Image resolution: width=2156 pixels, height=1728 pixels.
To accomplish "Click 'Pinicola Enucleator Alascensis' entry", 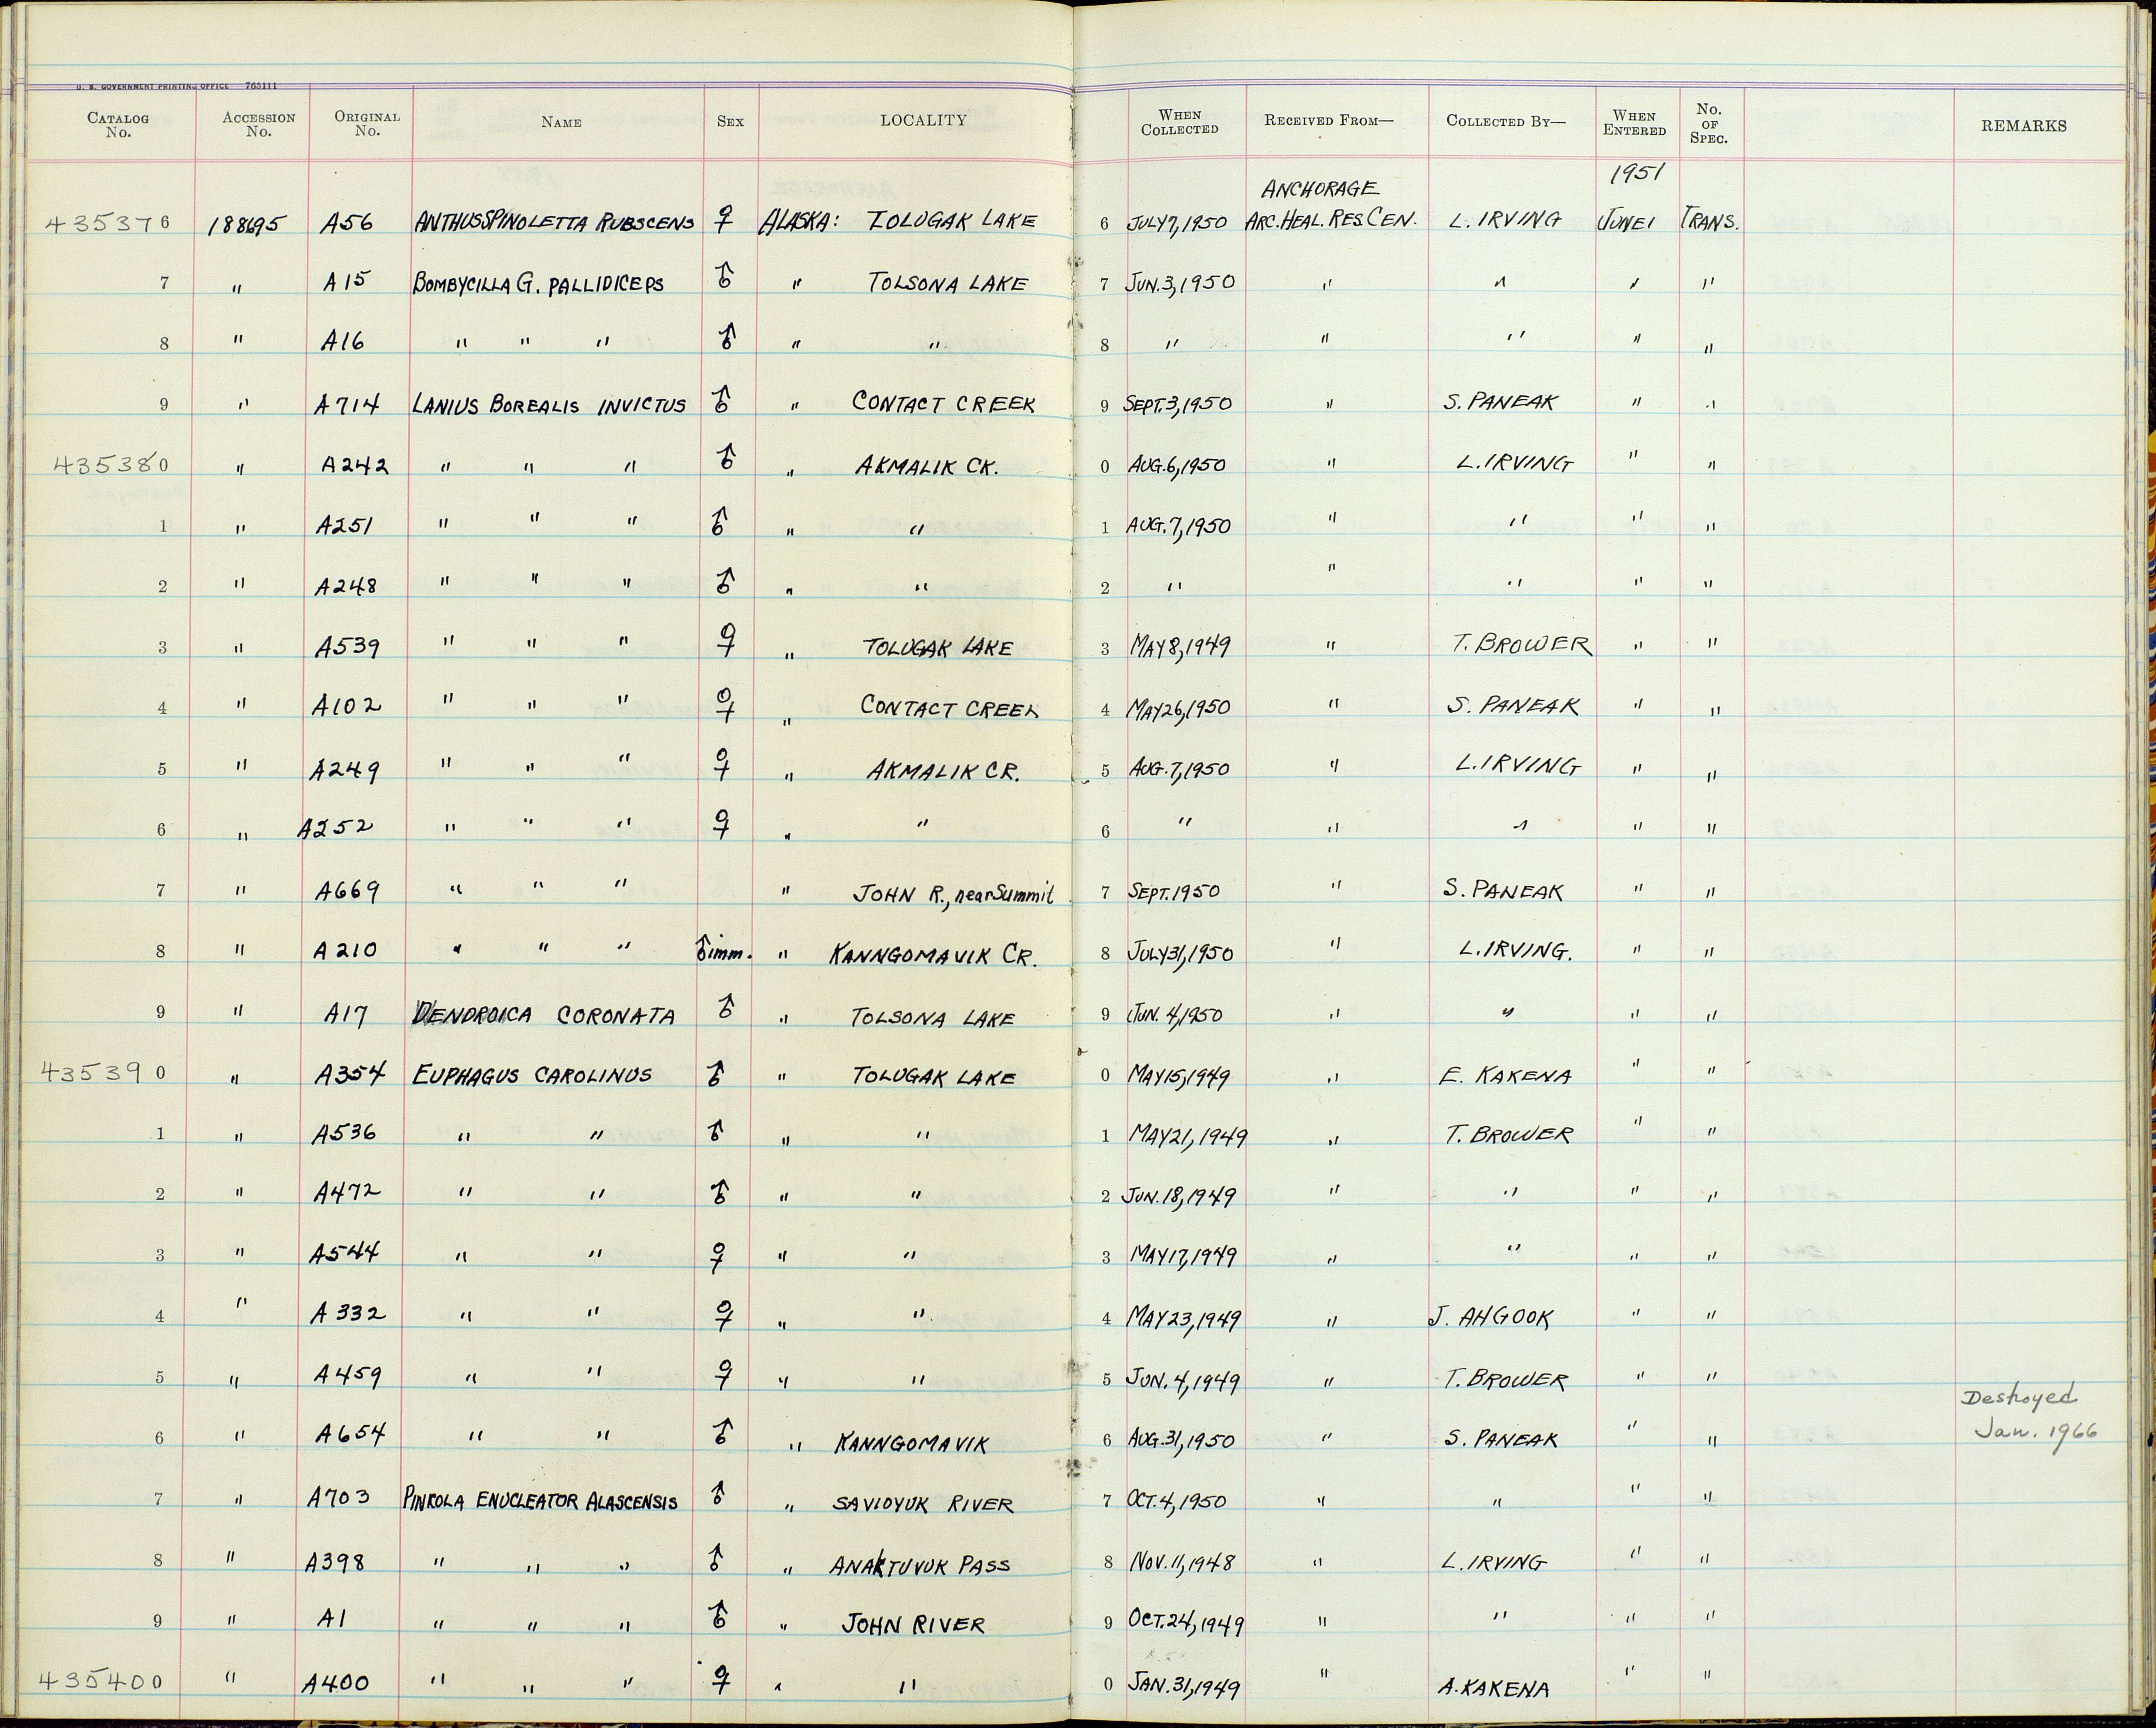I will click(x=541, y=1501).
